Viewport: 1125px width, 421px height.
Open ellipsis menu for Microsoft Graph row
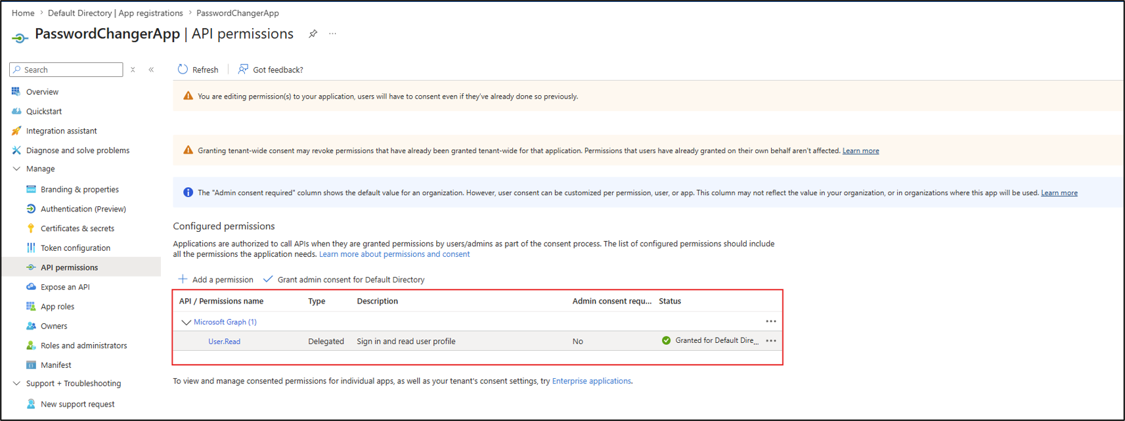coord(771,321)
